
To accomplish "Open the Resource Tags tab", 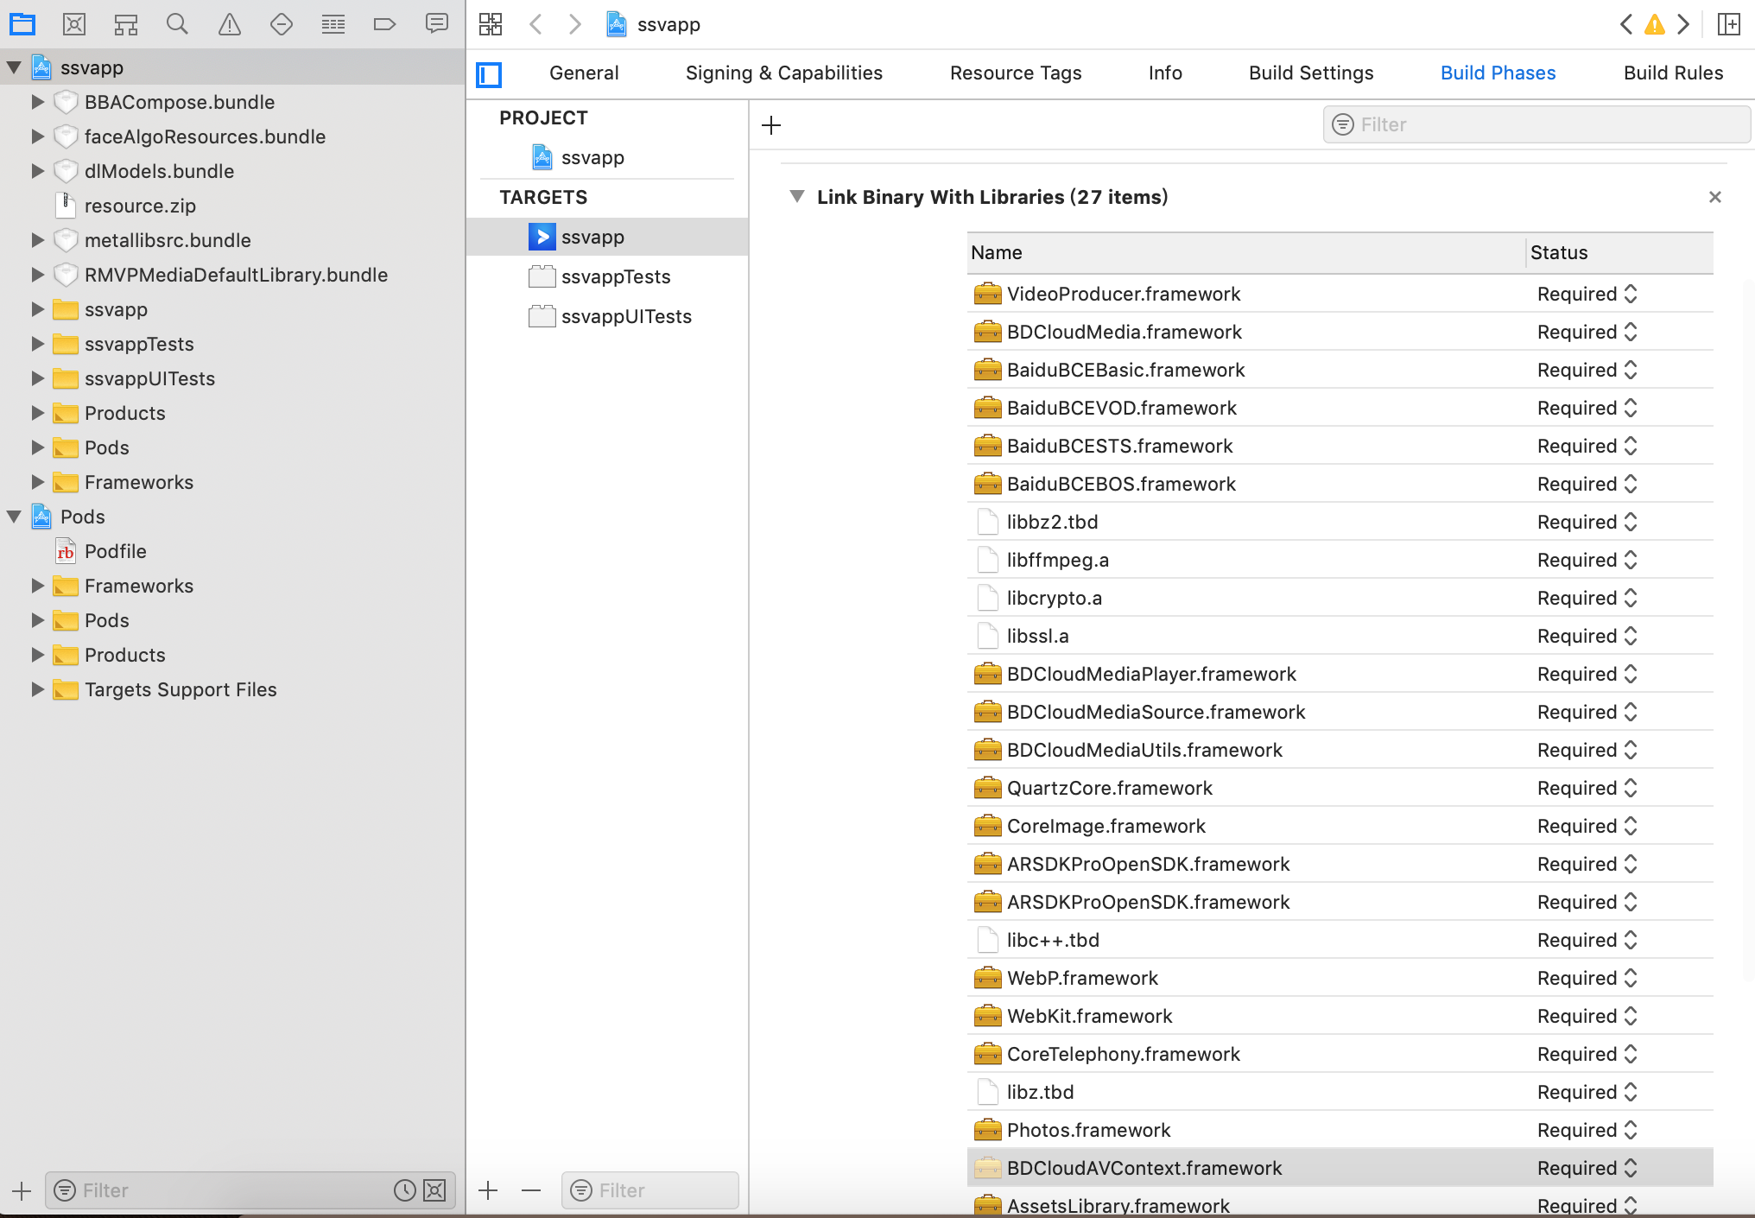I will [x=1016, y=73].
